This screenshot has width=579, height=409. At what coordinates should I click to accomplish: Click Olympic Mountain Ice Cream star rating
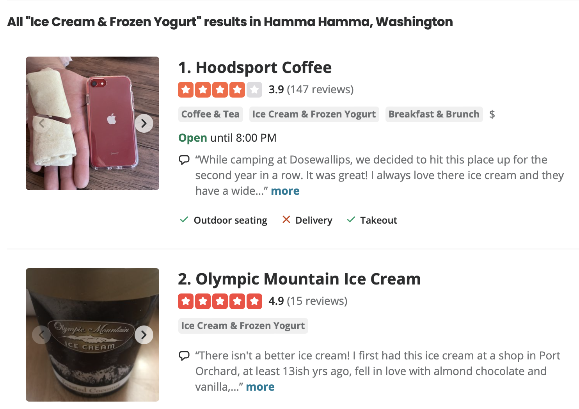[x=220, y=301]
